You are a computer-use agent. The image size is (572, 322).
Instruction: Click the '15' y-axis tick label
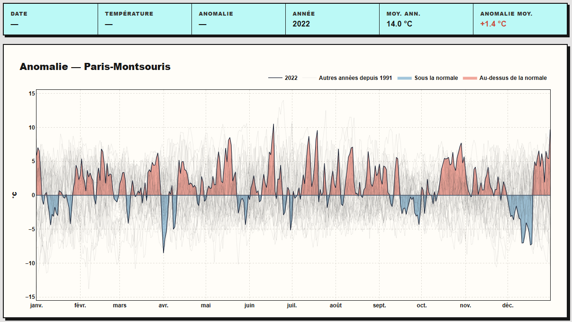click(32, 94)
